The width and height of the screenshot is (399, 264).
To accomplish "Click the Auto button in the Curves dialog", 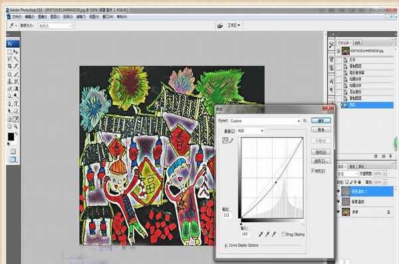I will click(321, 152).
